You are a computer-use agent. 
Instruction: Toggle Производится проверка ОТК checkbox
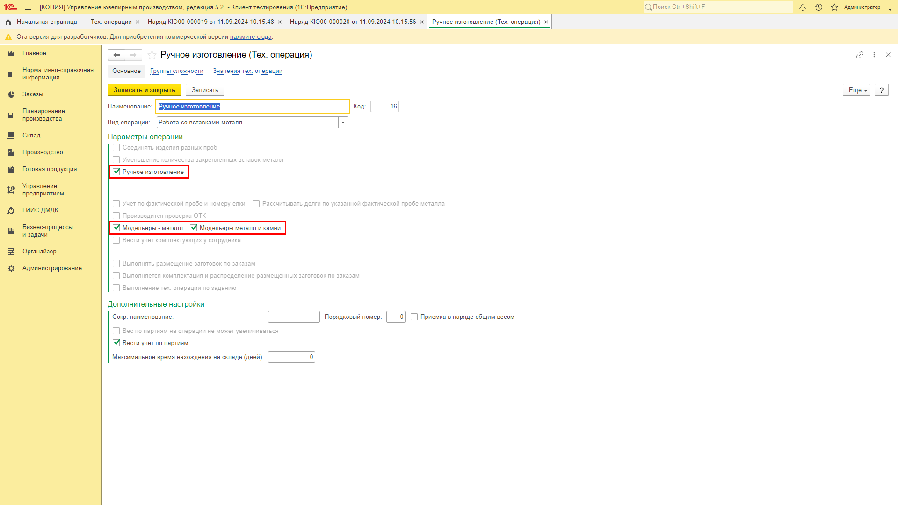(116, 216)
